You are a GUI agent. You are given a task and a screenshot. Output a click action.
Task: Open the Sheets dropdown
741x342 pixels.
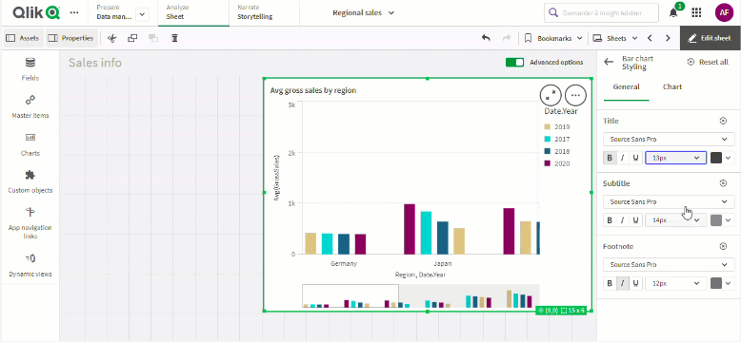click(x=615, y=38)
